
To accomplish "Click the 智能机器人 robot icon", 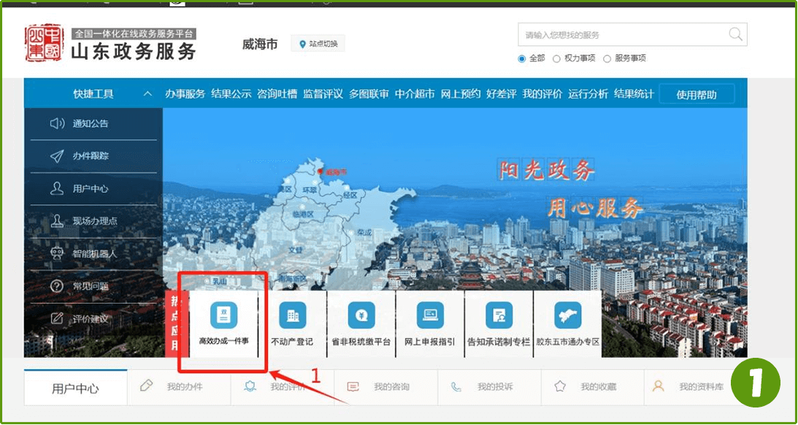I will click(57, 253).
